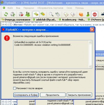Click inside the error message text box
This screenshot has width=104, height=105.
[51, 54]
